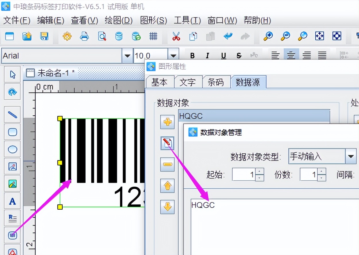Screen dimensions: 359x255
Task: Toggle the grid display icon
Action: (x=153, y=36)
